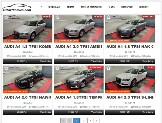This screenshot has width=162, height=123.
Task: View listing for Audi A4 2.0 TFSI AMBIE
Action: [x=97, y=61]
